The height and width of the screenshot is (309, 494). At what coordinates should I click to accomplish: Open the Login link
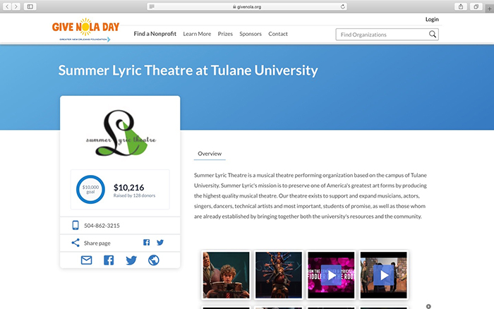[432, 19]
